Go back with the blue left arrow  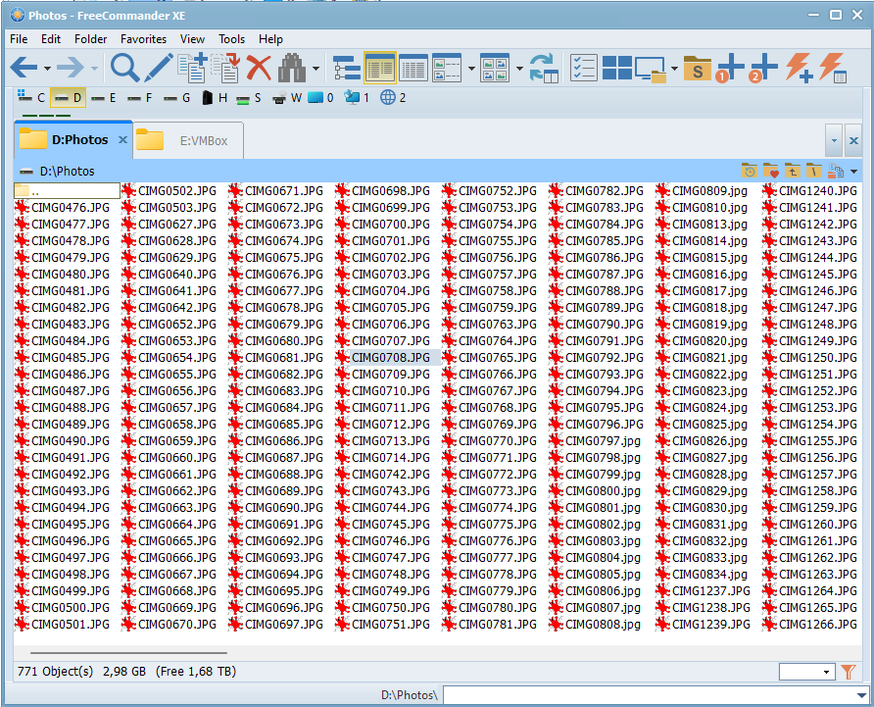pyautogui.click(x=24, y=68)
